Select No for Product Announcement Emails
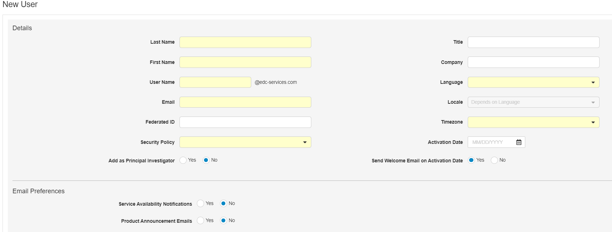 (223, 221)
